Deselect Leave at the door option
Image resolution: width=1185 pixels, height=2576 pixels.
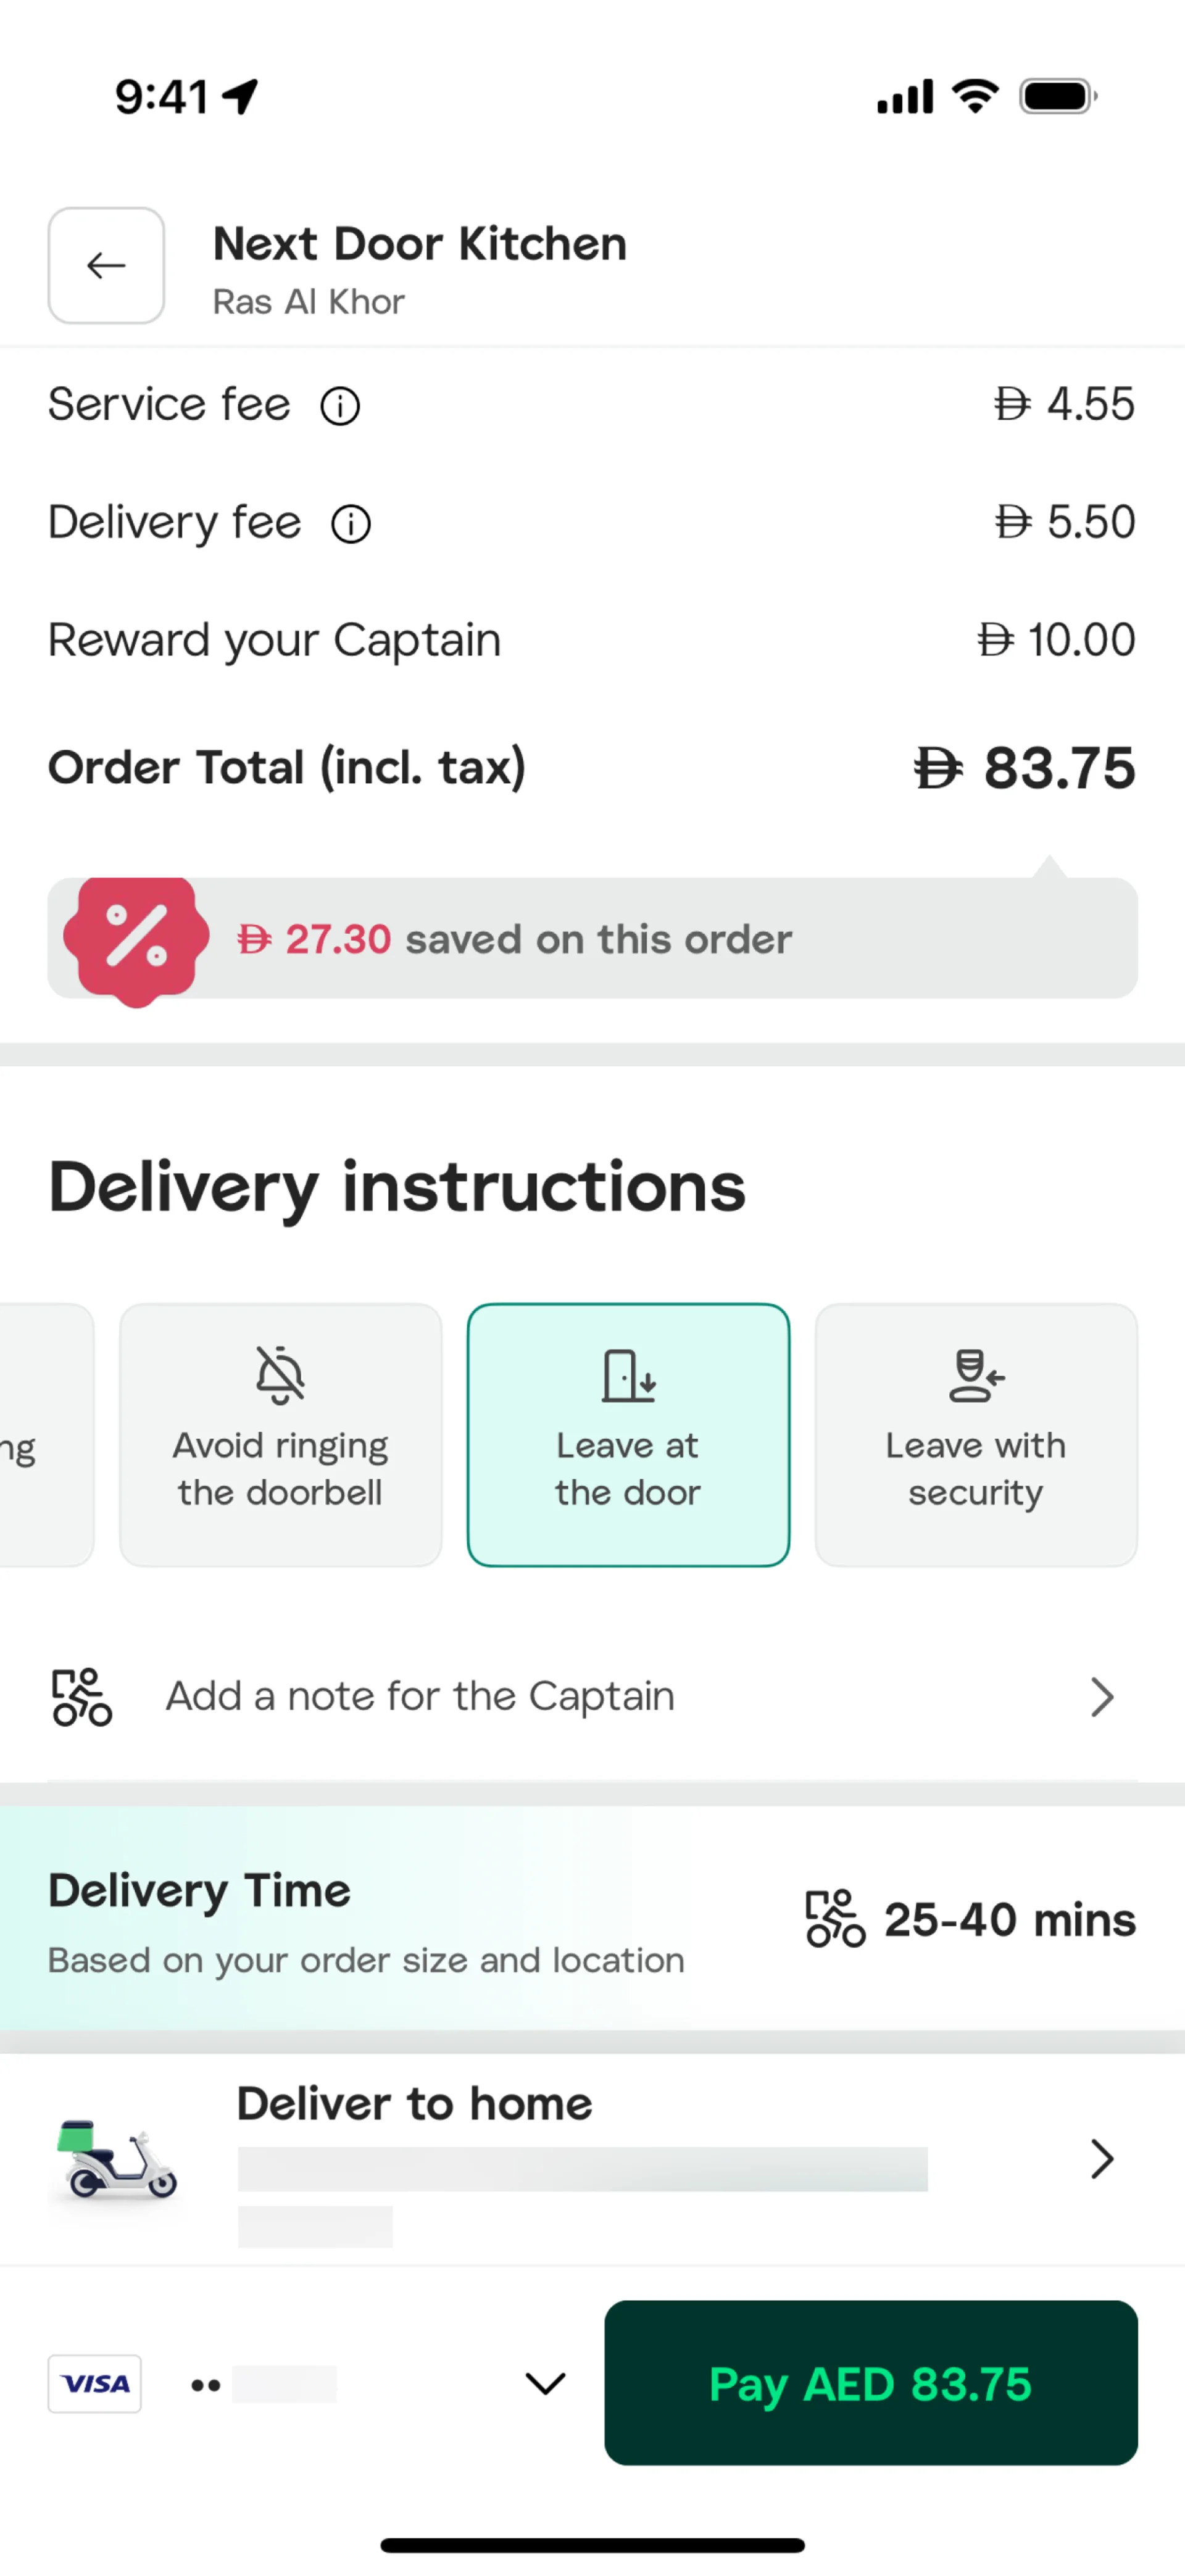tap(628, 1434)
